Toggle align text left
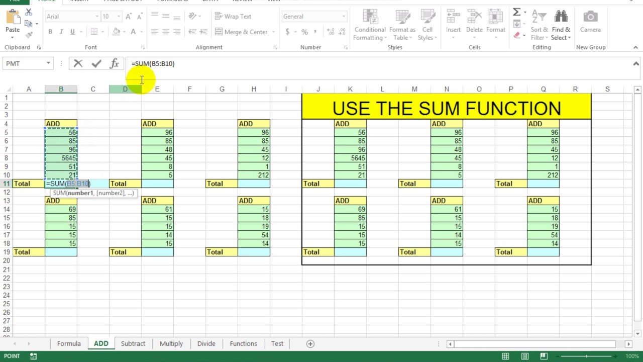The height and width of the screenshot is (362, 643). [155, 32]
